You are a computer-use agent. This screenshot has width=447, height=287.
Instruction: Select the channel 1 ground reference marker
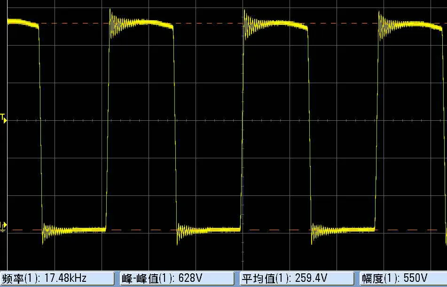3,226
